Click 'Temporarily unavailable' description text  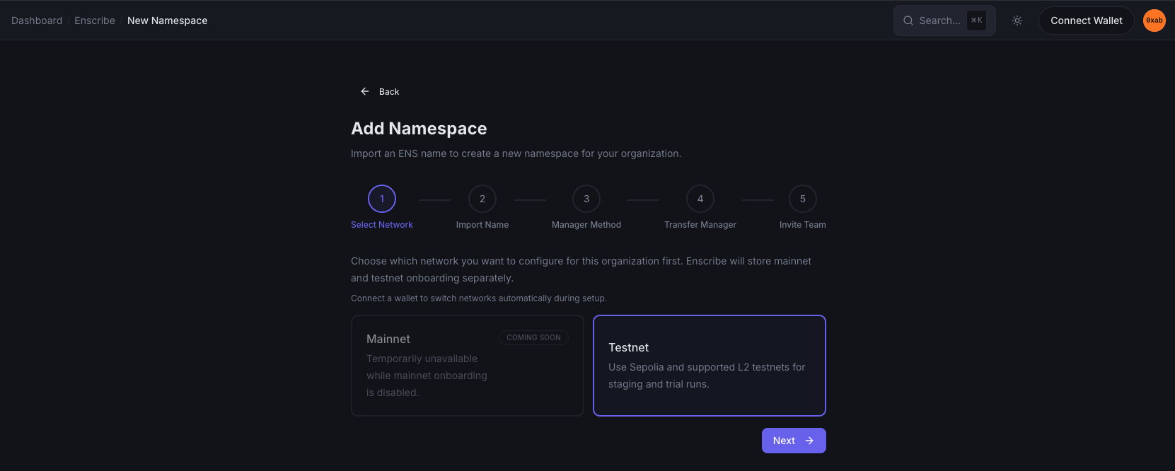[x=427, y=376]
